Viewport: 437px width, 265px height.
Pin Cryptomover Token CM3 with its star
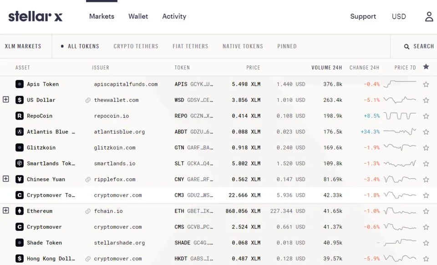tap(426, 195)
